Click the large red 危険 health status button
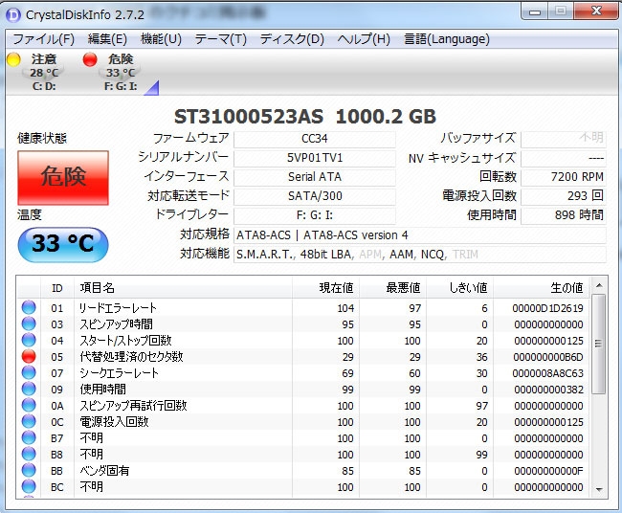 point(63,178)
